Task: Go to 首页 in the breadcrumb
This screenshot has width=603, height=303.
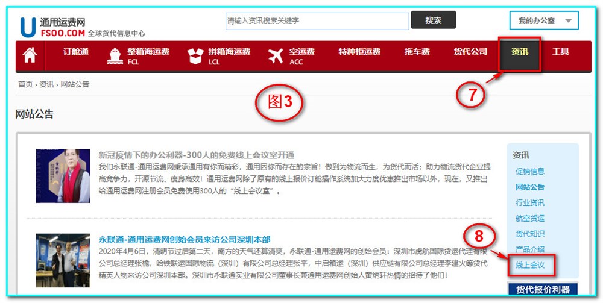Action: (x=25, y=84)
